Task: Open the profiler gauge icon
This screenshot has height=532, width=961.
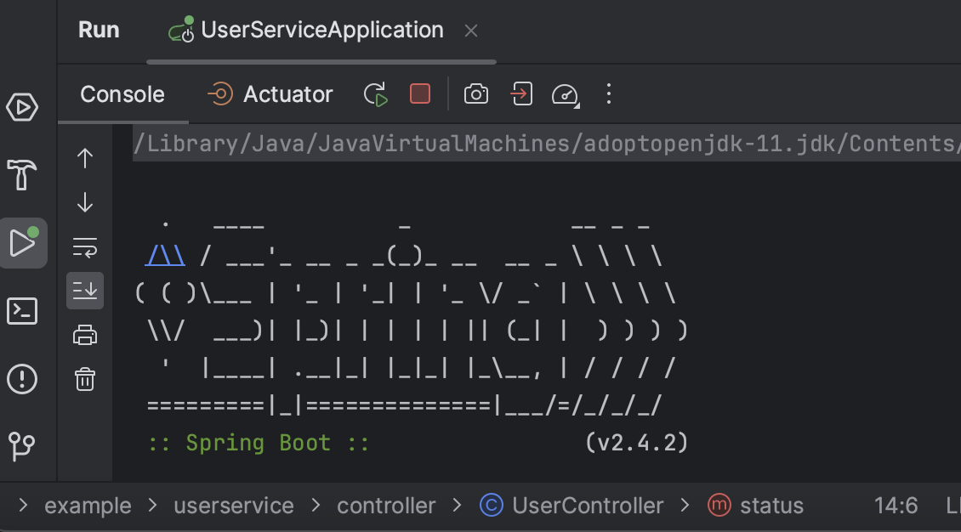Action: pyautogui.click(x=565, y=95)
